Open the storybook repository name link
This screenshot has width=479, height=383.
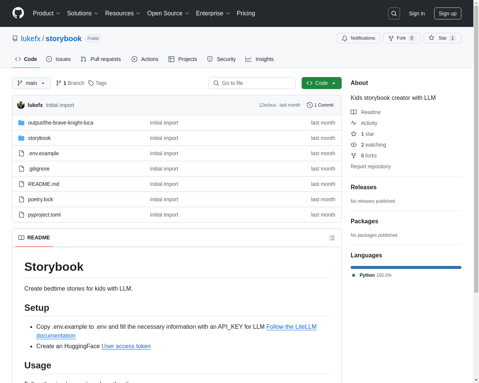(x=64, y=39)
